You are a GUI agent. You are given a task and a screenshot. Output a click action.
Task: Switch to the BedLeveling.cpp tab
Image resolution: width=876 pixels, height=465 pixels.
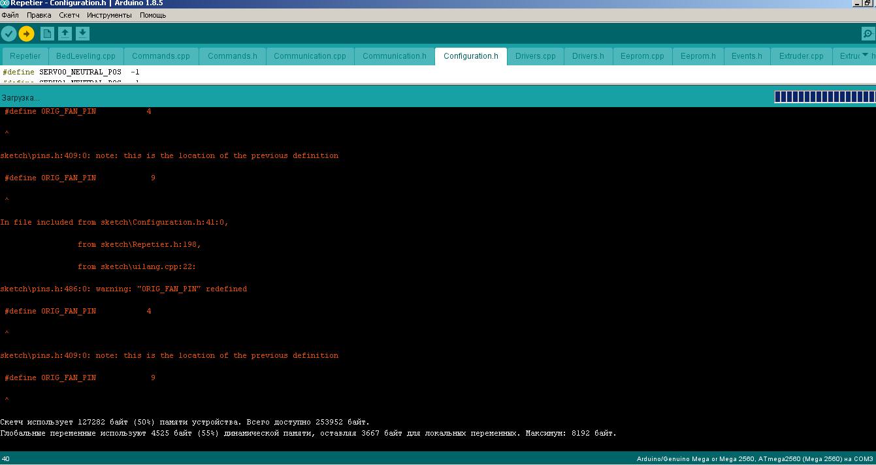pyautogui.click(x=86, y=56)
